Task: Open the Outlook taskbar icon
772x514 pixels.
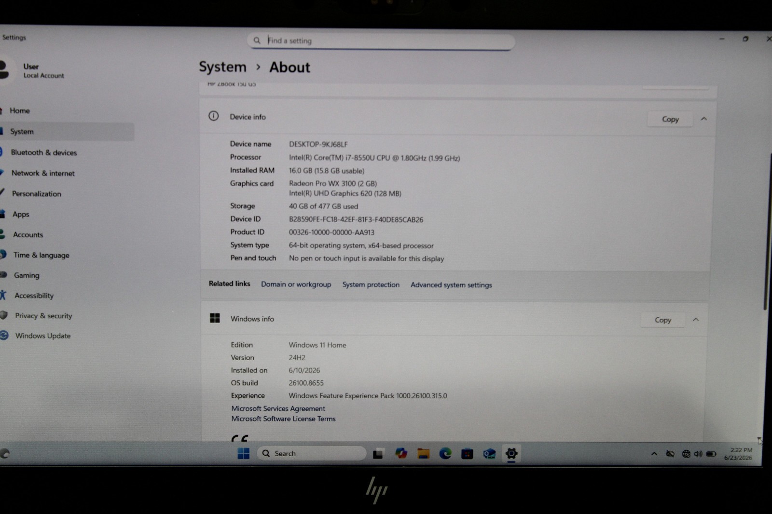Action: click(489, 454)
